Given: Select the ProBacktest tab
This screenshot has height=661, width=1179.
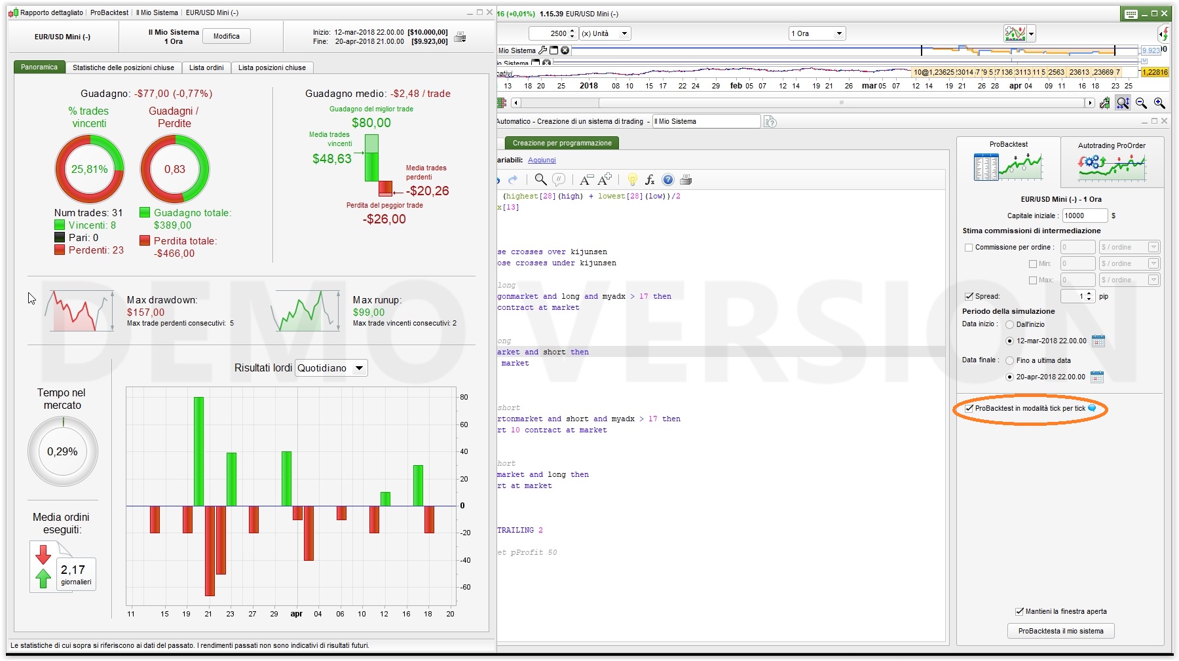Looking at the screenshot, I should tap(1008, 161).
